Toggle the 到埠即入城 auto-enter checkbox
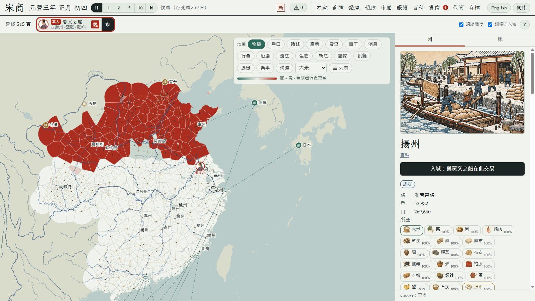Viewport: 535px width, 301px height. 490,24
